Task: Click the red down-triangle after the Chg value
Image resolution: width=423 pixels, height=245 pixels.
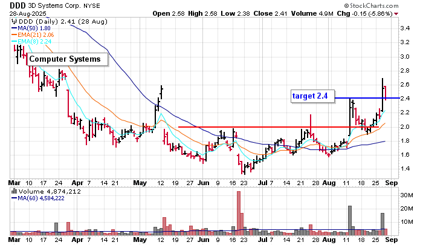Action: (x=396, y=14)
